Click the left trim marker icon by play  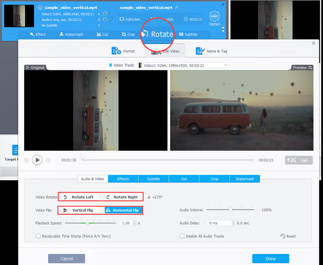tap(26, 160)
